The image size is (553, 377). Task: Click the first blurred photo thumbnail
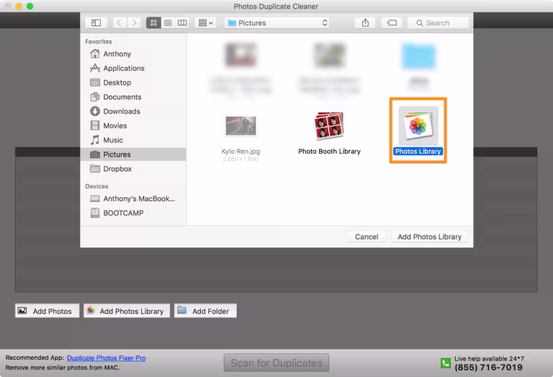click(241, 55)
